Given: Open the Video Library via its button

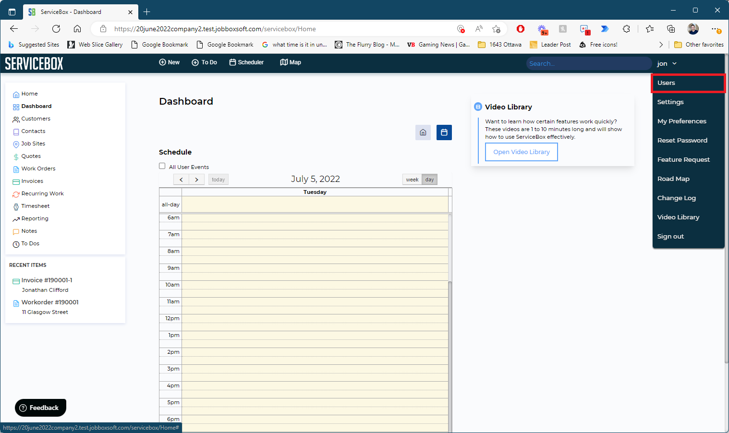Looking at the screenshot, I should pos(521,152).
